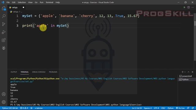The width and height of the screenshot is (196, 110).
Task: Select Python 3.9.5 64-bit interpreter
Action: click(x=10, y=108)
